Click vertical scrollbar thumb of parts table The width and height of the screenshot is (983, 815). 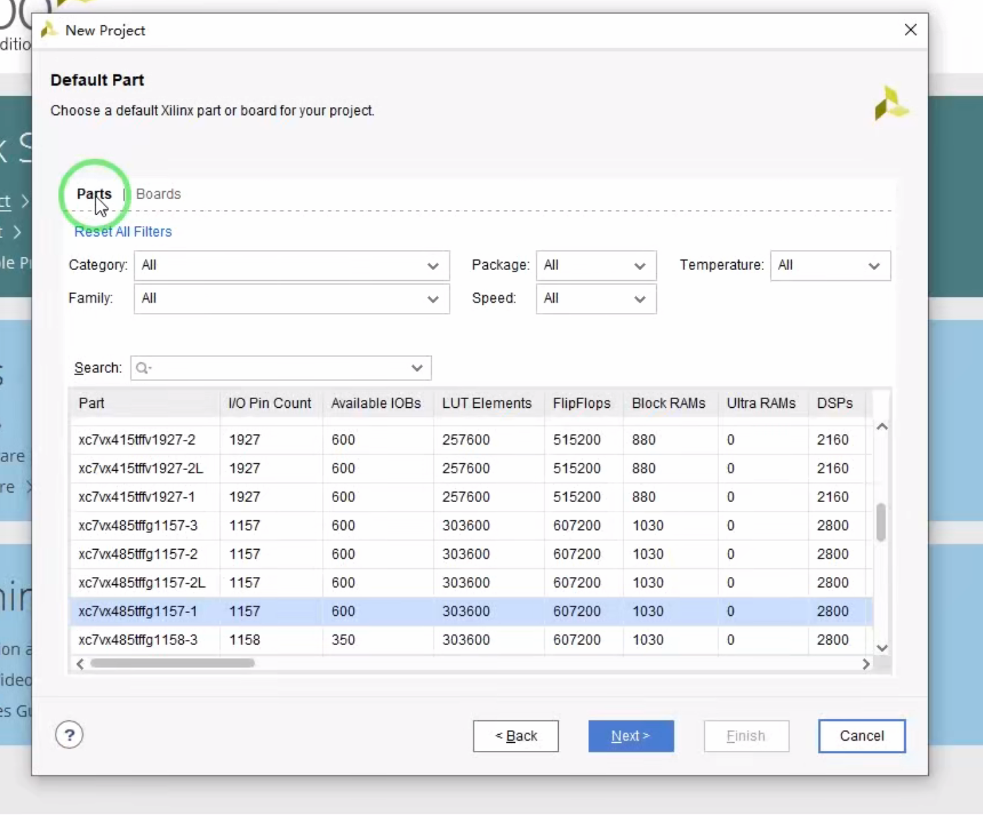point(881,522)
